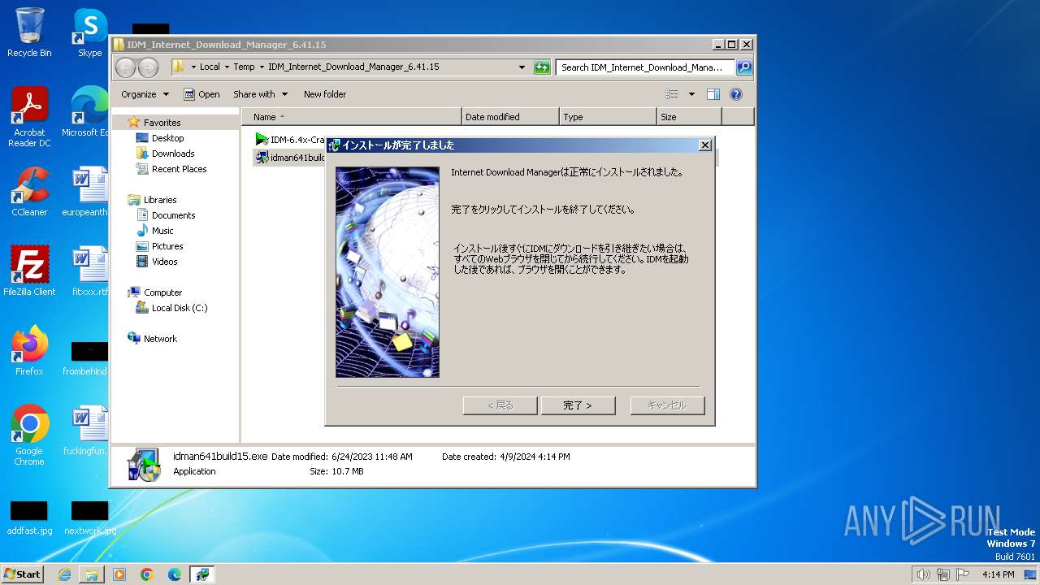Screen dimensions: 1040x585
Task: Open the media player taskbar icon
Action: click(119, 574)
